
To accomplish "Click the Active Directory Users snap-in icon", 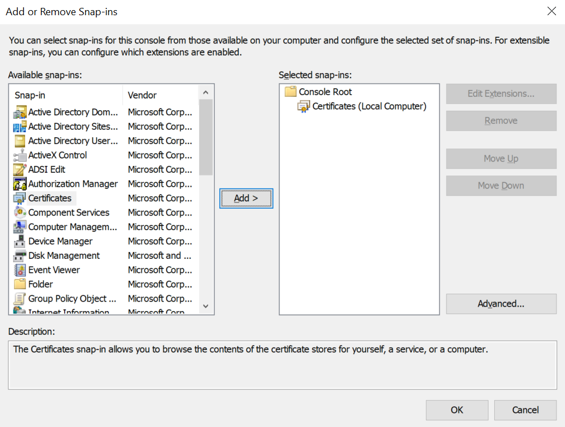I will (20, 141).
